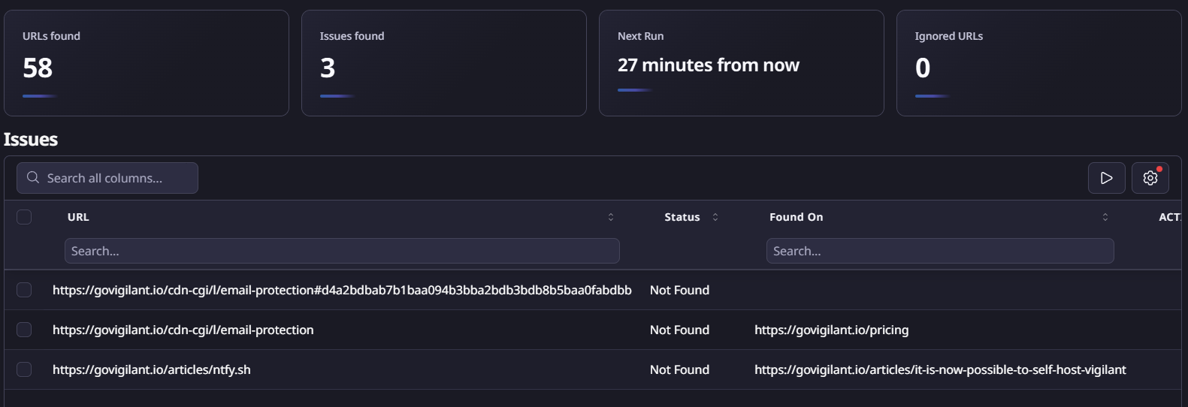The image size is (1188, 407).
Task: Click the URL column header label
Action: click(78, 217)
